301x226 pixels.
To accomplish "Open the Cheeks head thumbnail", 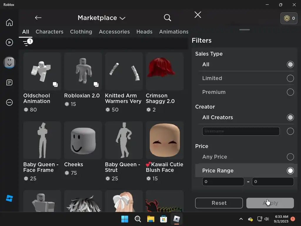I will pos(83,140).
